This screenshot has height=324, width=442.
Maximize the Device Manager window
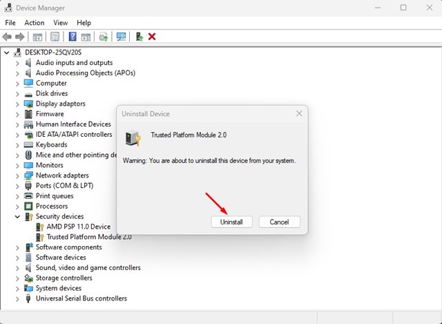coord(403,8)
